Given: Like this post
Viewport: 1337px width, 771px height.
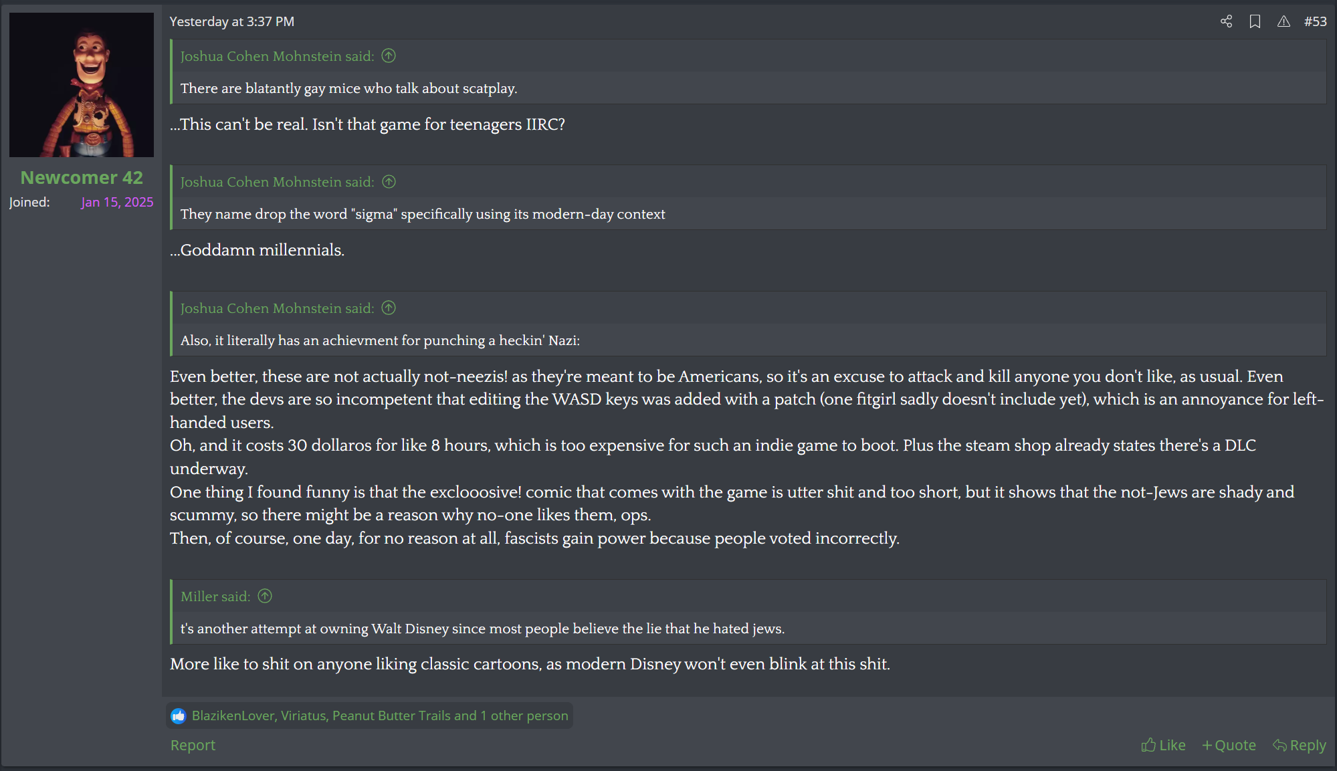Looking at the screenshot, I should point(1163,745).
